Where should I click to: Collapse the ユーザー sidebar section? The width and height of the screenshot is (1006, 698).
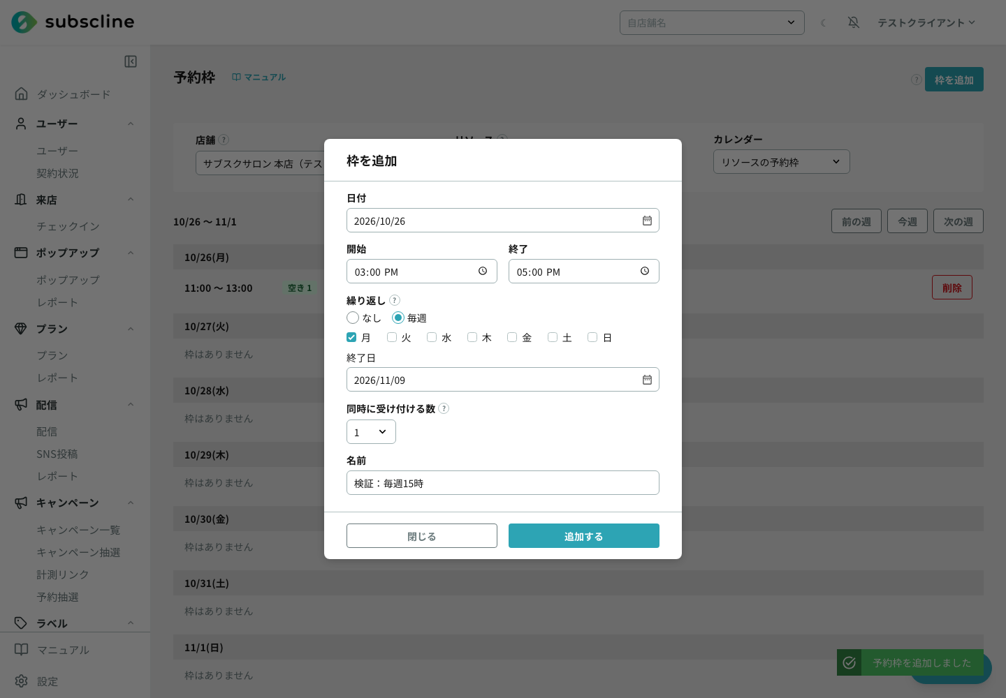tap(131, 124)
